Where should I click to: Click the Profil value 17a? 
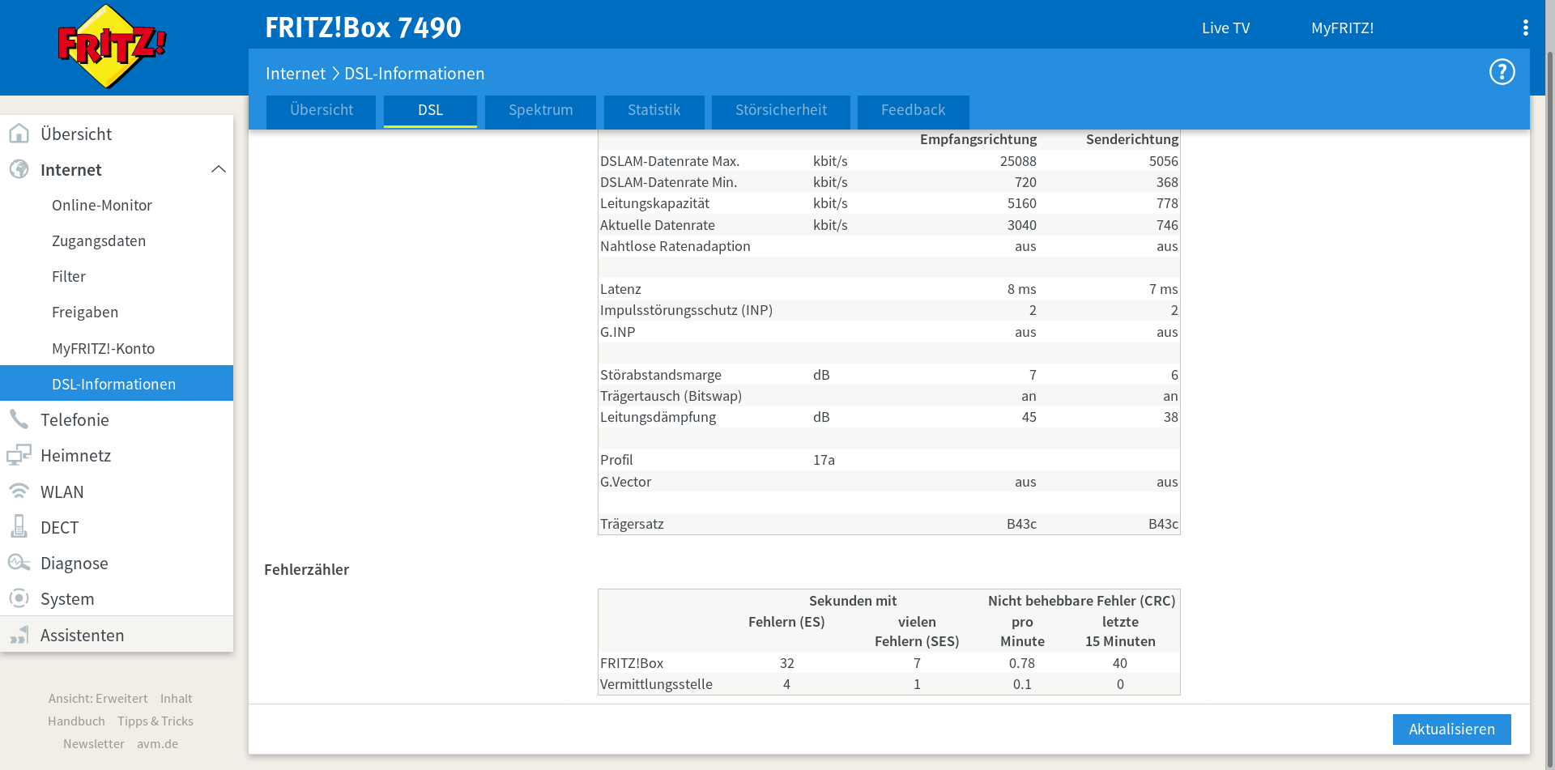[824, 460]
